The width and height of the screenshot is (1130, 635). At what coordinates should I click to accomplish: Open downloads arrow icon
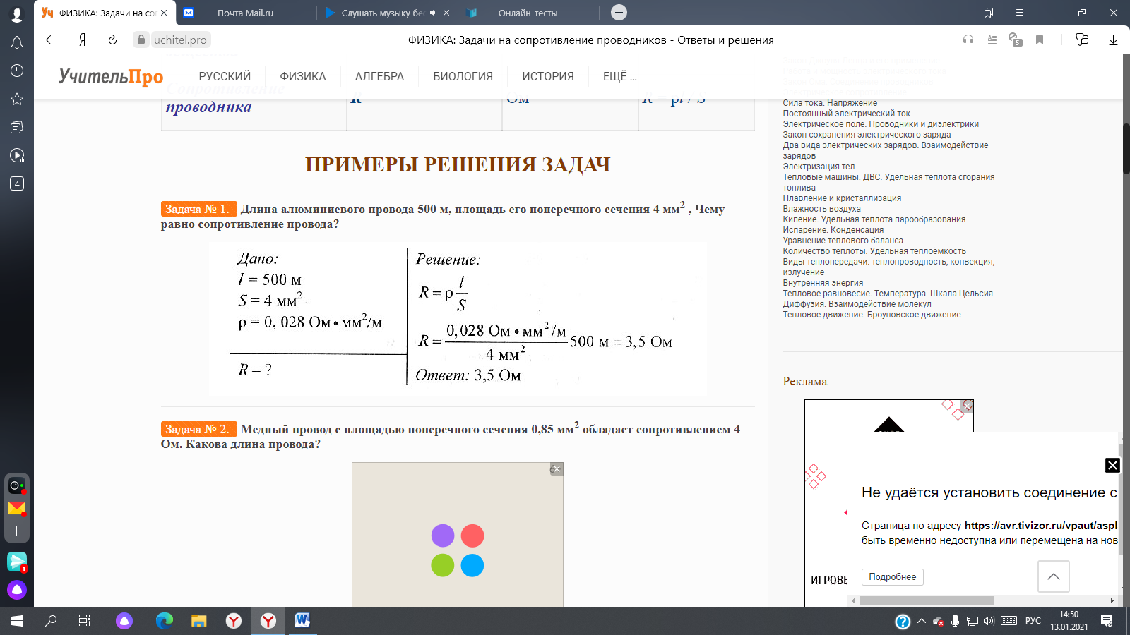coord(1113,40)
